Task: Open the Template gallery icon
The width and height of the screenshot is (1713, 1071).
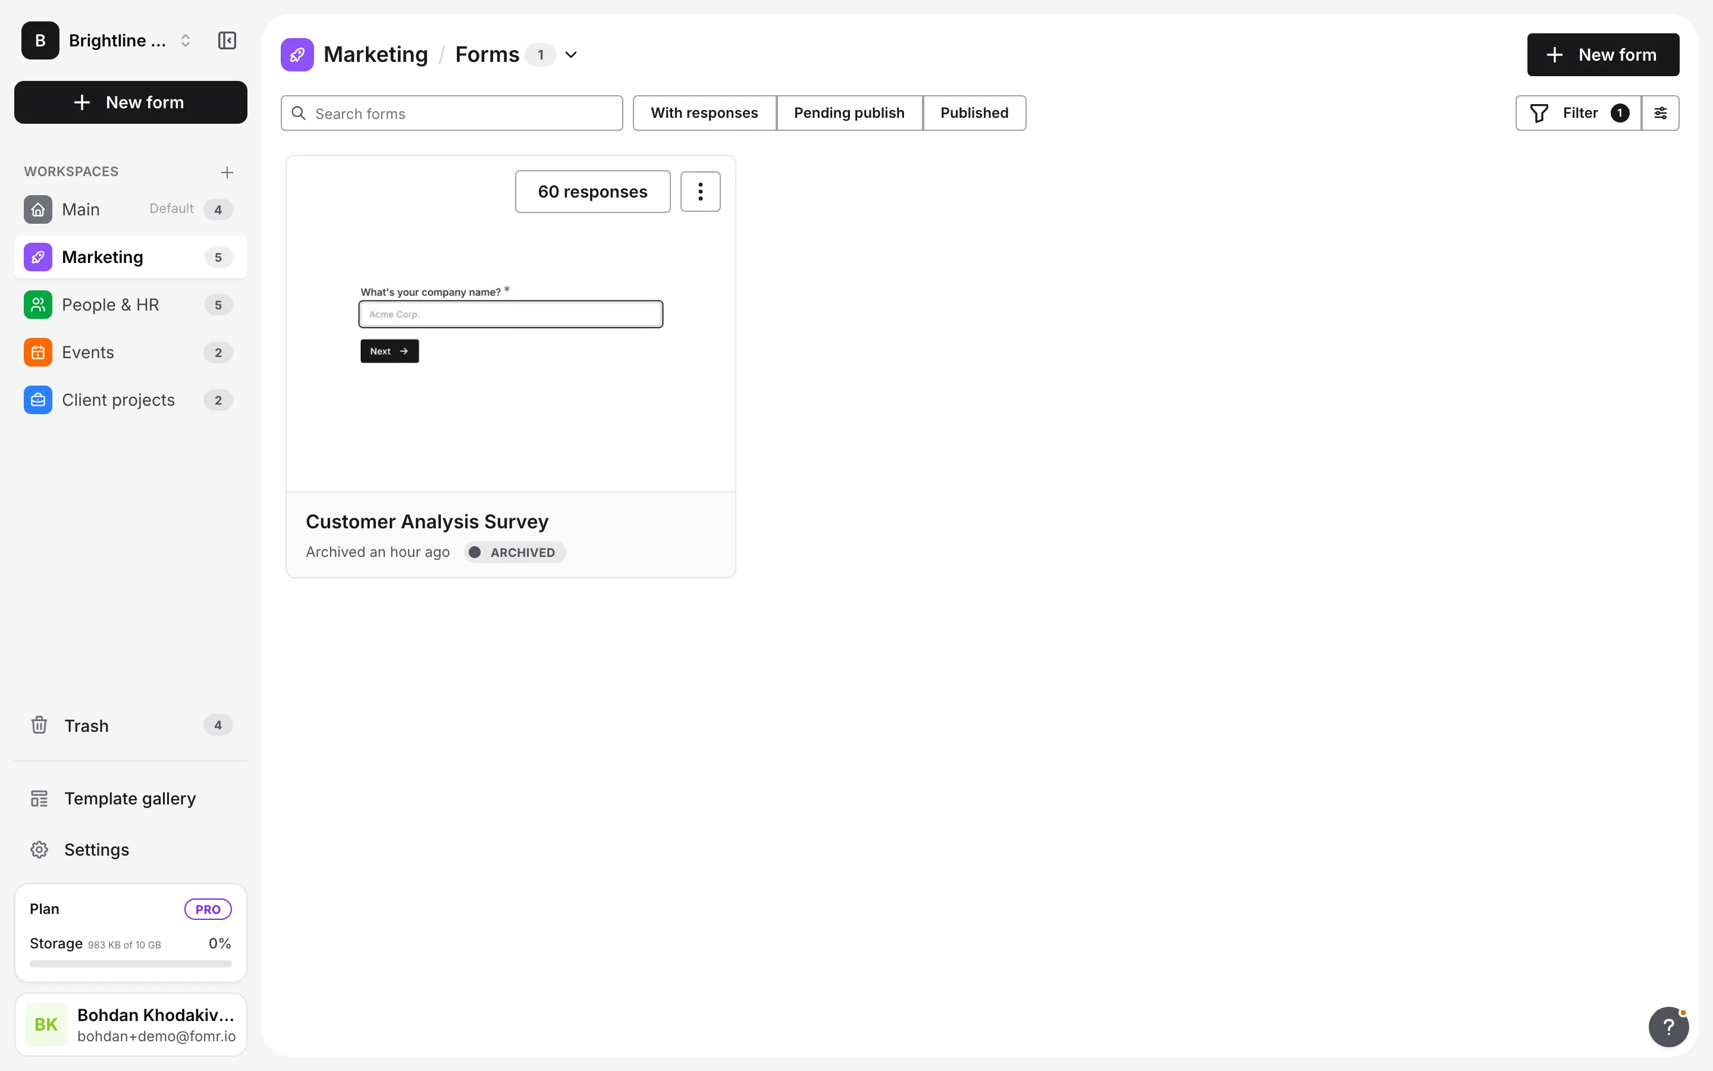Action: click(40, 798)
